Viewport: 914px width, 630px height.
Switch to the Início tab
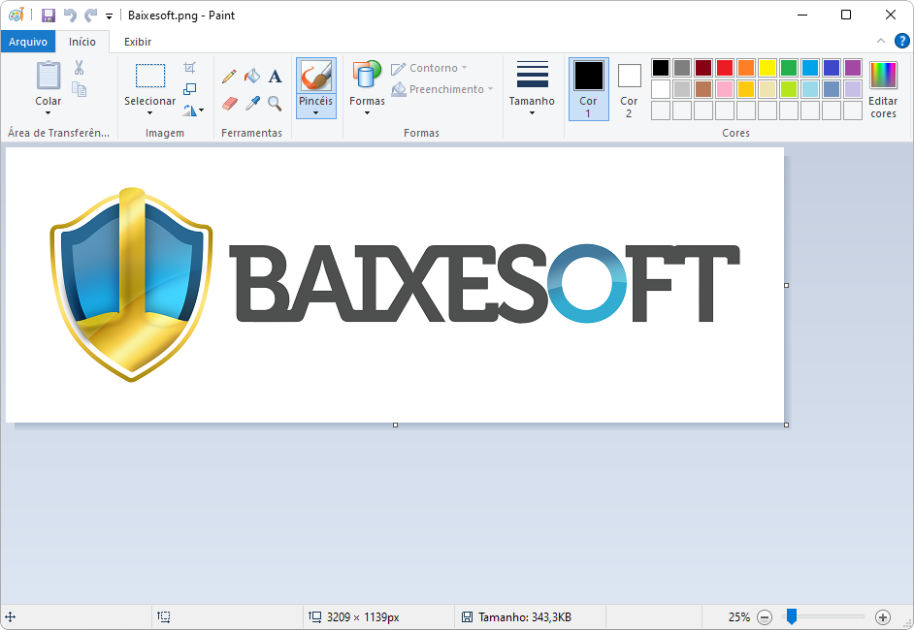point(82,42)
